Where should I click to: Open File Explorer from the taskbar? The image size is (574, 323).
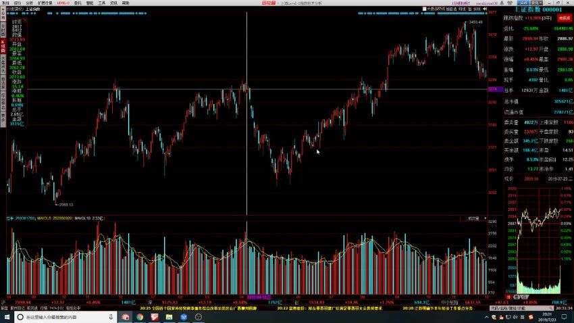[169, 317]
